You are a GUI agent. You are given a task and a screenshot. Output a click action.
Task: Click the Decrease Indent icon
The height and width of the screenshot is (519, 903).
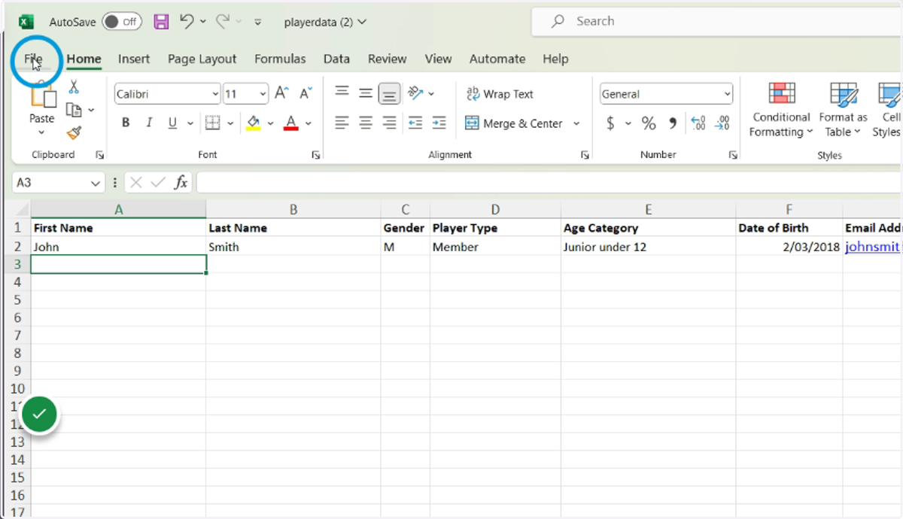coord(415,123)
